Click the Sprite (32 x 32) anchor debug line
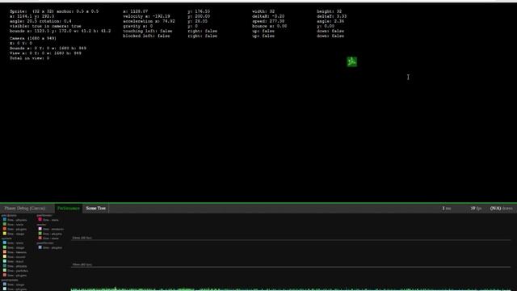The height and width of the screenshot is (291, 517). 54,11
